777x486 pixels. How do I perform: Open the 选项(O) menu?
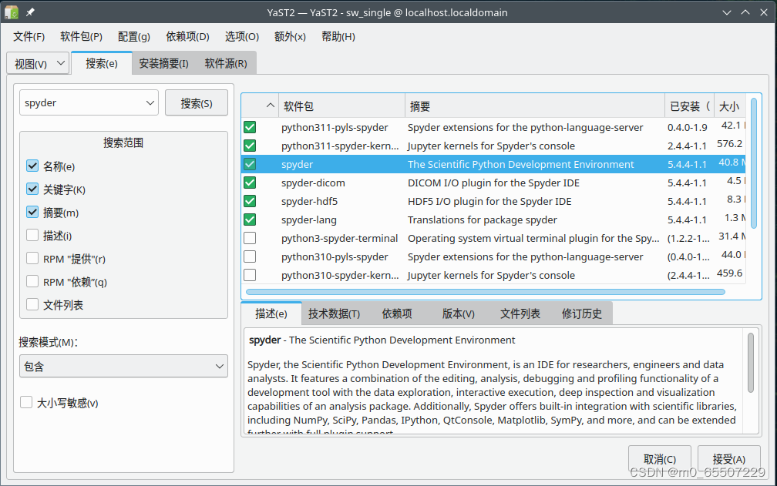click(x=242, y=37)
